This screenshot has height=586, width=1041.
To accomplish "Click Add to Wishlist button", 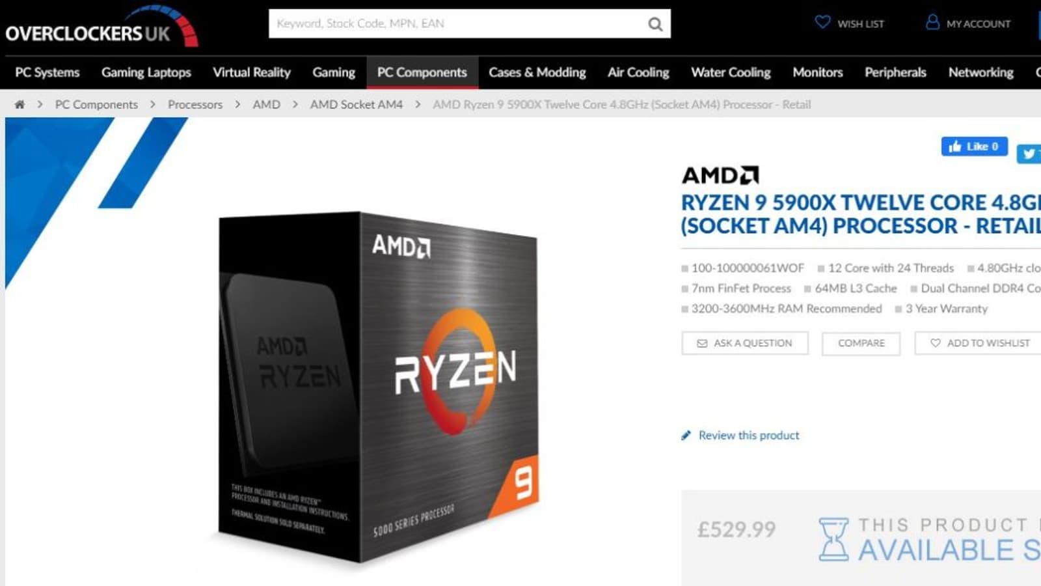I will point(979,343).
